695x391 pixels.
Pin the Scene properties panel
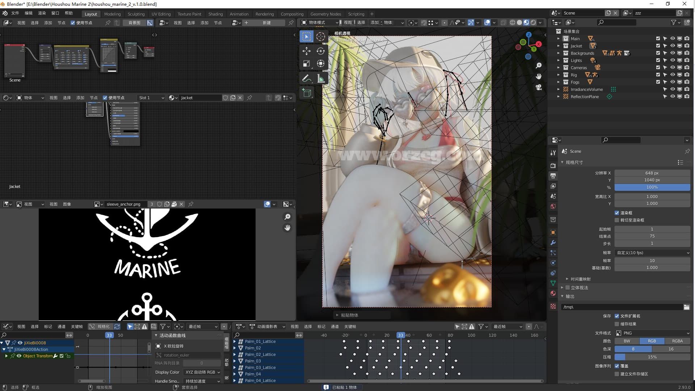[x=687, y=151]
